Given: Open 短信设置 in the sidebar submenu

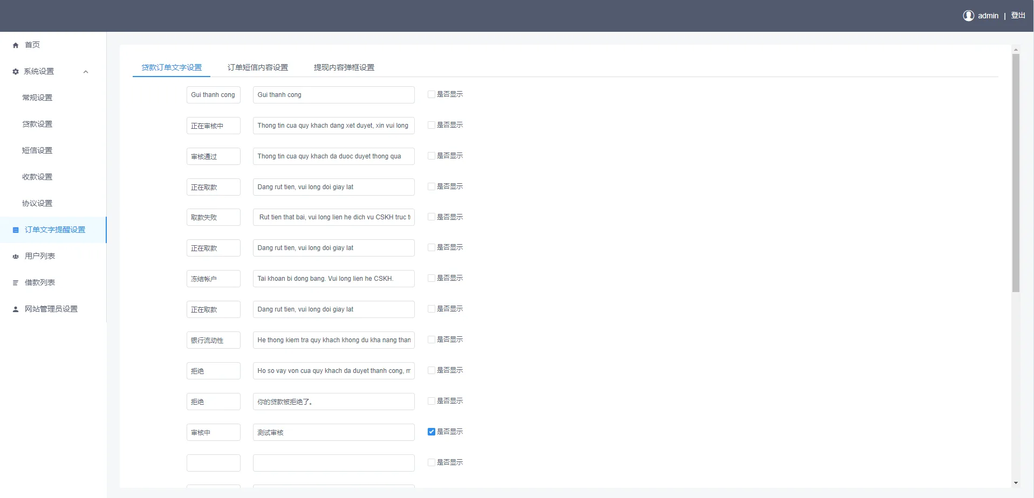Looking at the screenshot, I should (x=37, y=150).
